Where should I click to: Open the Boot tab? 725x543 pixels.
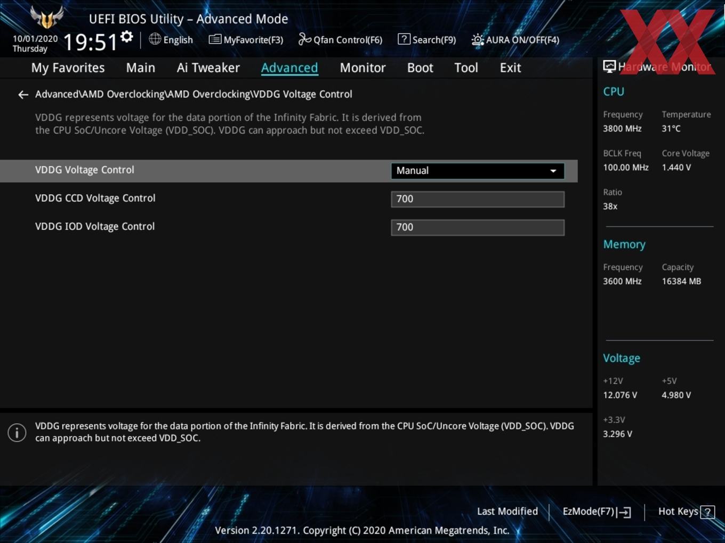point(420,68)
